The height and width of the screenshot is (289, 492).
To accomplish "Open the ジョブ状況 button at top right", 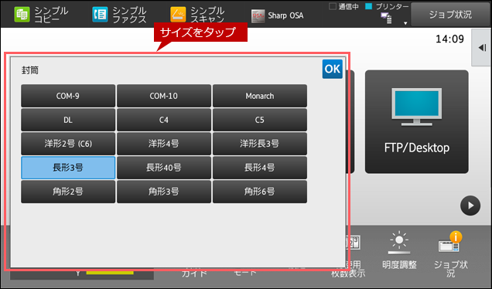I will coord(450,15).
